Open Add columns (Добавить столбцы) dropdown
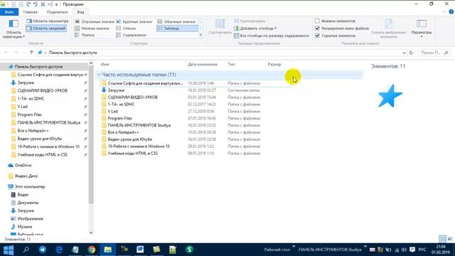Screen dimensions: 455x256 tap(255, 28)
